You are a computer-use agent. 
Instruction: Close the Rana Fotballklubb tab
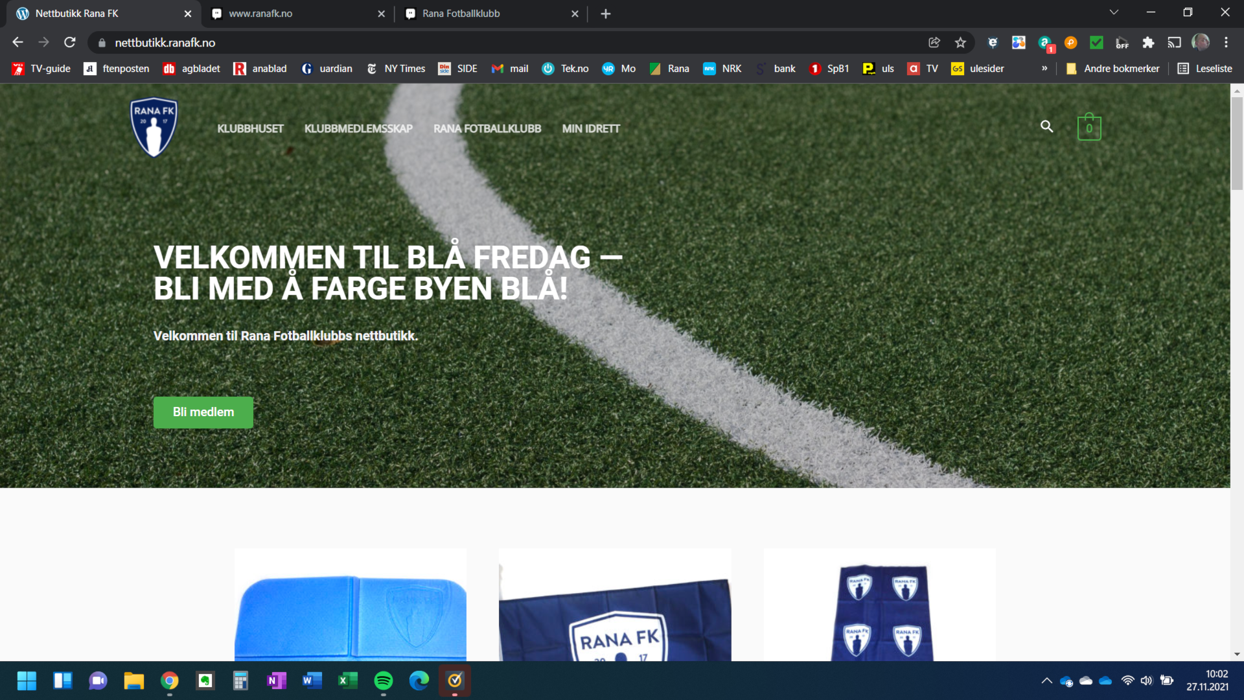pos(575,14)
